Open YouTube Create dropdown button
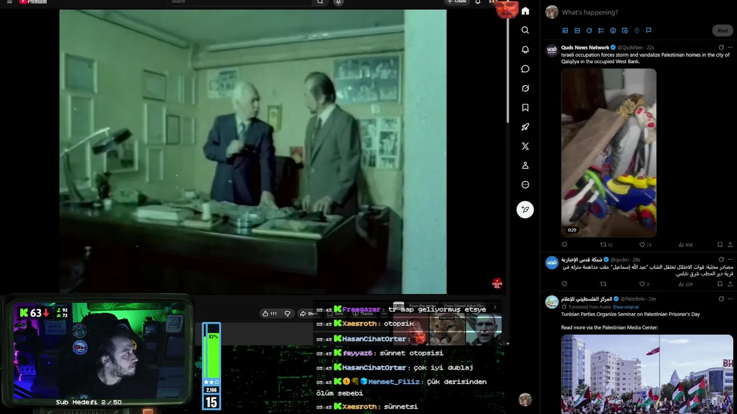This screenshot has width=737, height=414. (x=457, y=2)
